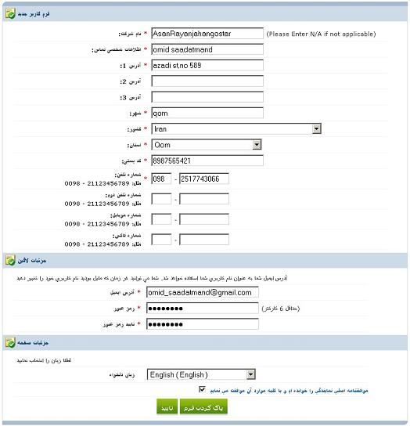Click the page details section icon
410x426 pixels.
pyautogui.click(x=11, y=343)
